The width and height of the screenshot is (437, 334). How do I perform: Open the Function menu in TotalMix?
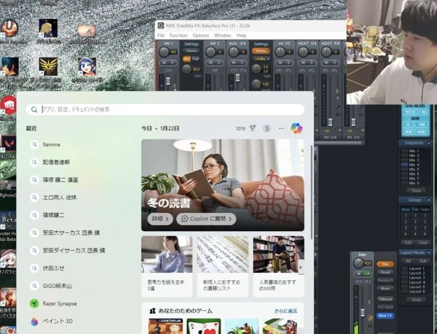(178, 36)
